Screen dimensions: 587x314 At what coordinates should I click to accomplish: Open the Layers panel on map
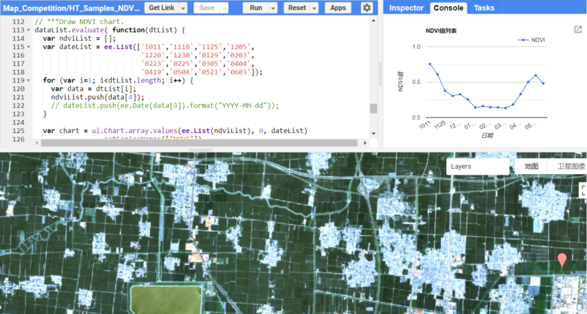(477, 167)
